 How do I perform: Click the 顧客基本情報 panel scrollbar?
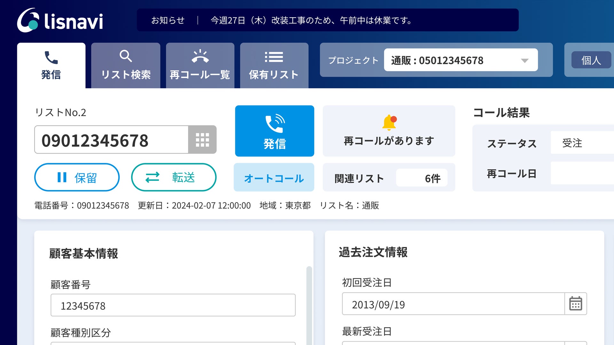tap(309, 303)
